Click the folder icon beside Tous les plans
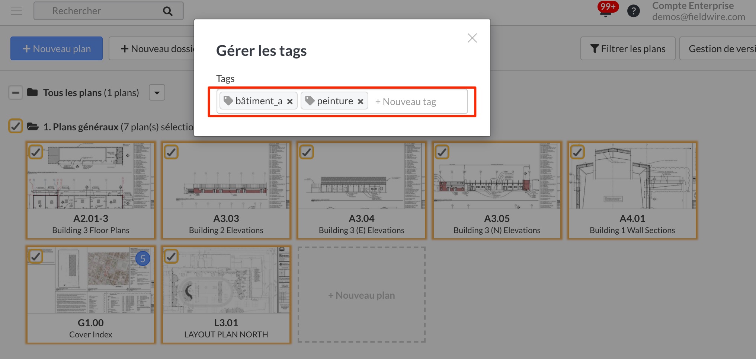 point(33,92)
